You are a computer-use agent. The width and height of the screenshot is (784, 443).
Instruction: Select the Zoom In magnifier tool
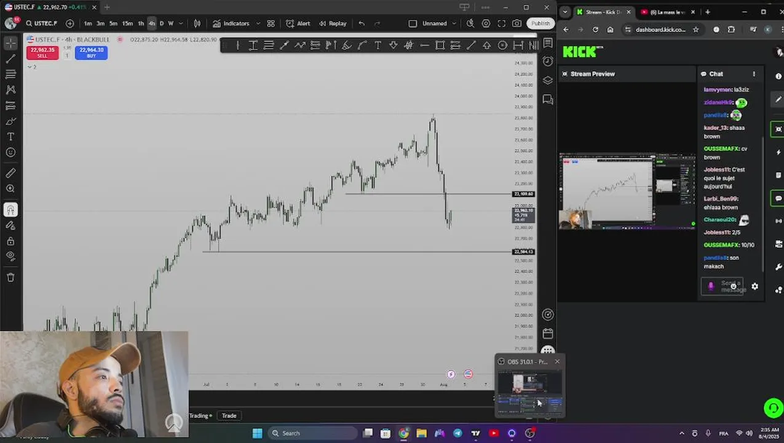pos(10,189)
